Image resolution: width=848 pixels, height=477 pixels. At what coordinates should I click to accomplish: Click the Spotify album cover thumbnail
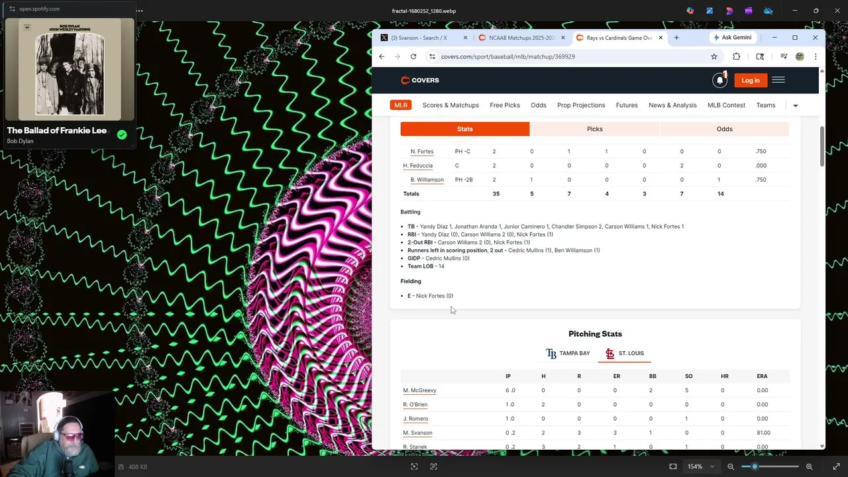point(70,70)
